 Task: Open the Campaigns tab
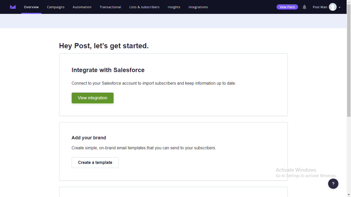click(56, 7)
